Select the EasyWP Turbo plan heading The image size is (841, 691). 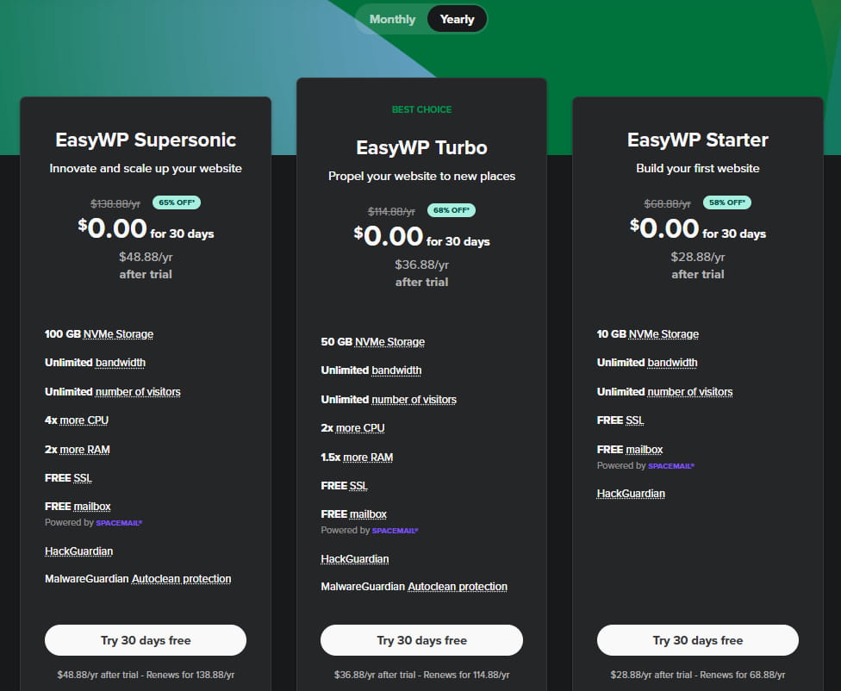pyautogui.click(x=421, y=147)
